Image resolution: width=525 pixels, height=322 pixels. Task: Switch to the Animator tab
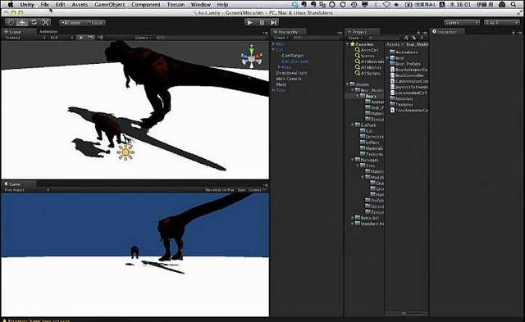48,31
